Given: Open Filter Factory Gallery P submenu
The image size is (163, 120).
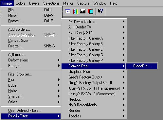Looking at the screenshot, I should pyautogui.click(x=94, y=60).
